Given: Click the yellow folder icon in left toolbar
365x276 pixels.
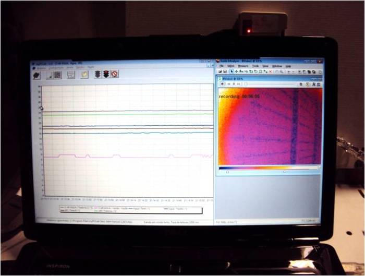Looking at the screenshot, I should click(84, 75).
